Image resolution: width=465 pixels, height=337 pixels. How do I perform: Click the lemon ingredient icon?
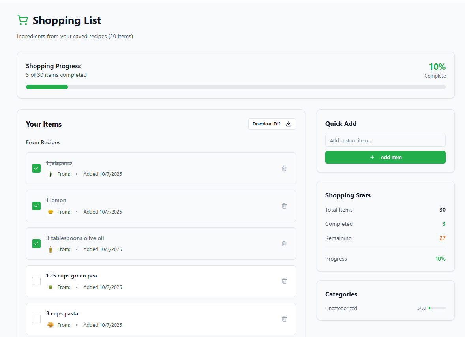50,212
